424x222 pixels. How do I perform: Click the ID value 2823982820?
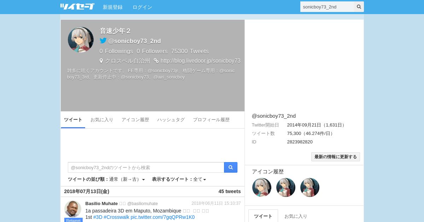coord(300,142)
